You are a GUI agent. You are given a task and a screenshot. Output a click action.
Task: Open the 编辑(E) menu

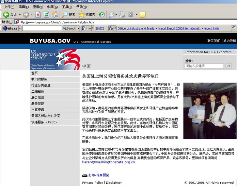[23, 7]
